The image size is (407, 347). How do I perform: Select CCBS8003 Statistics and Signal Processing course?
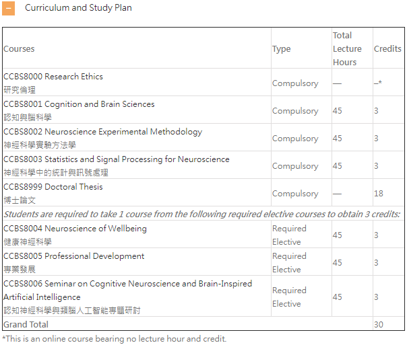[x=116, y=159]
